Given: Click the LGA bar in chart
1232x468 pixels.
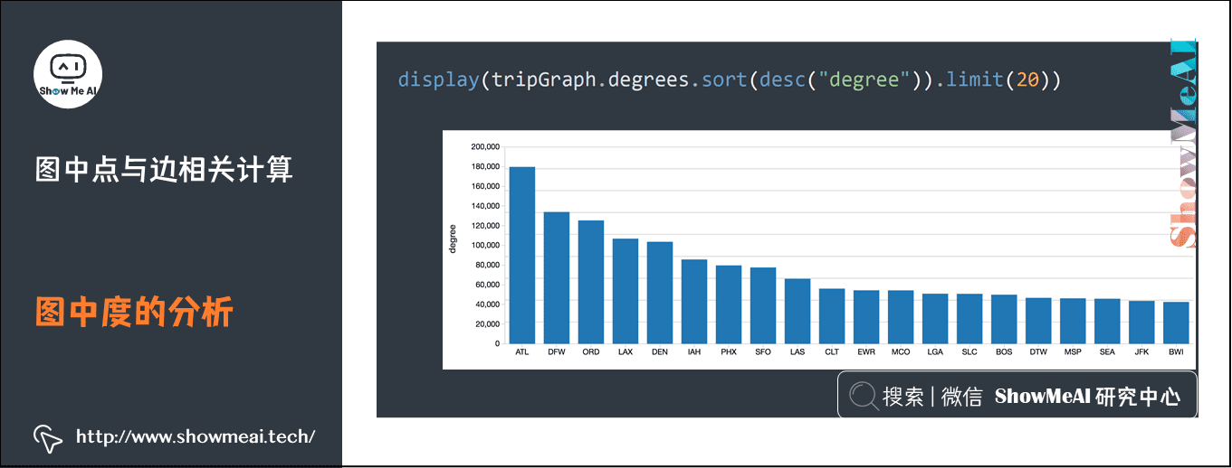Looking at the screenshot, I should tap(935, 319).
